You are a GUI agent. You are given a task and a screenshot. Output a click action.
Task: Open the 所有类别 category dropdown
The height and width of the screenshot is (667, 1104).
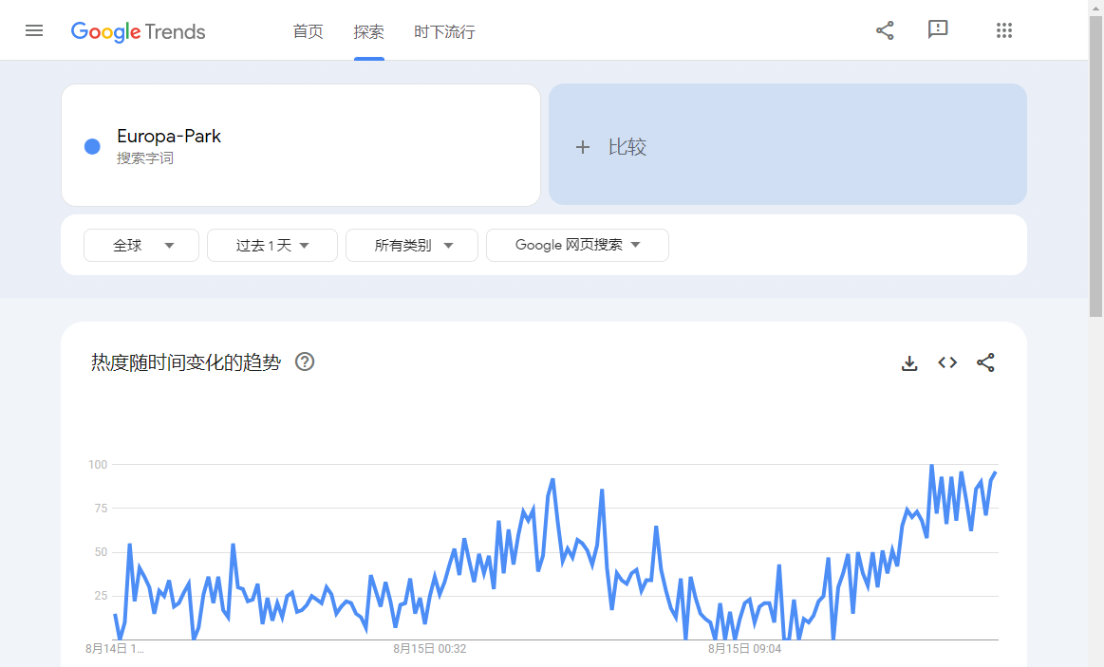coord(412,245)
